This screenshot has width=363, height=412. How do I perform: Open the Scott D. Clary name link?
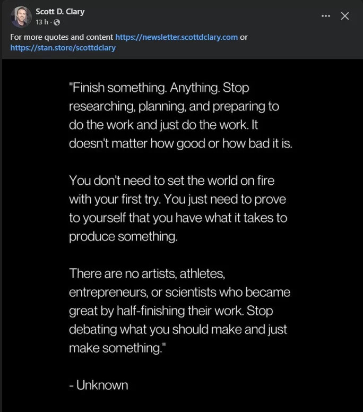(60, 12)
